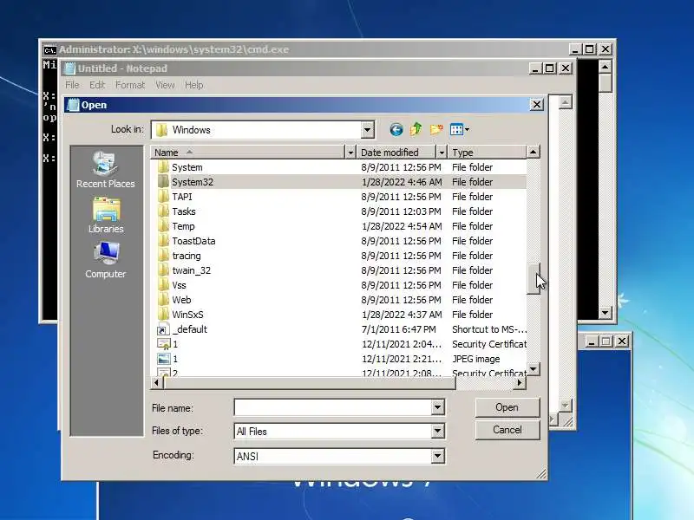
Task: Open the Date modified column filter arrow
Action: [442, 153]
